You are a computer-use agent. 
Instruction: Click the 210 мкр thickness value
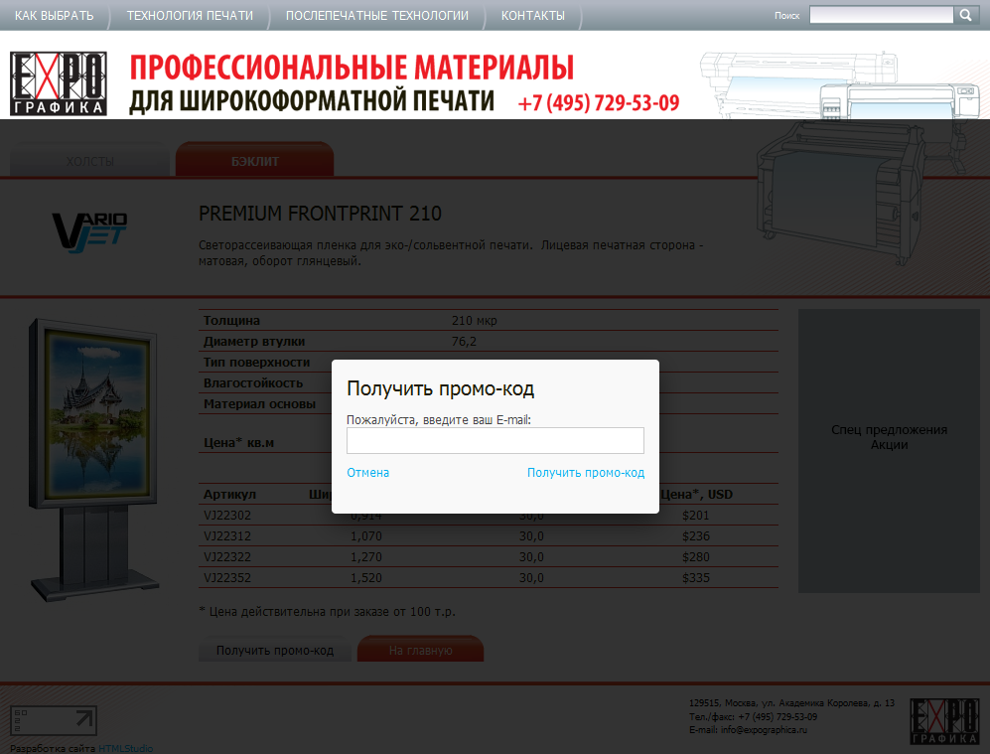tap(475, 320)
